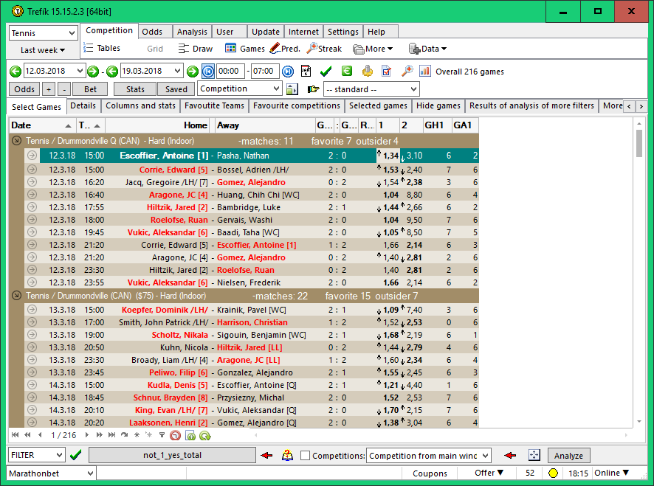Click the yellow circle status indicator
Viewport: 654px width, 486px height.
(x=553, y=473)
